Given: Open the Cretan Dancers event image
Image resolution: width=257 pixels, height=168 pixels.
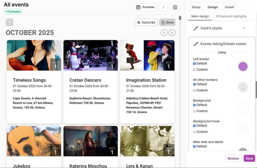Looking at the screenshot, I should [x=91, y=55].
